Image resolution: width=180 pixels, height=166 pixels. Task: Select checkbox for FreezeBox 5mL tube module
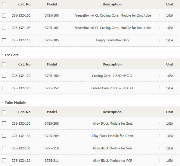tap(4, 28)
